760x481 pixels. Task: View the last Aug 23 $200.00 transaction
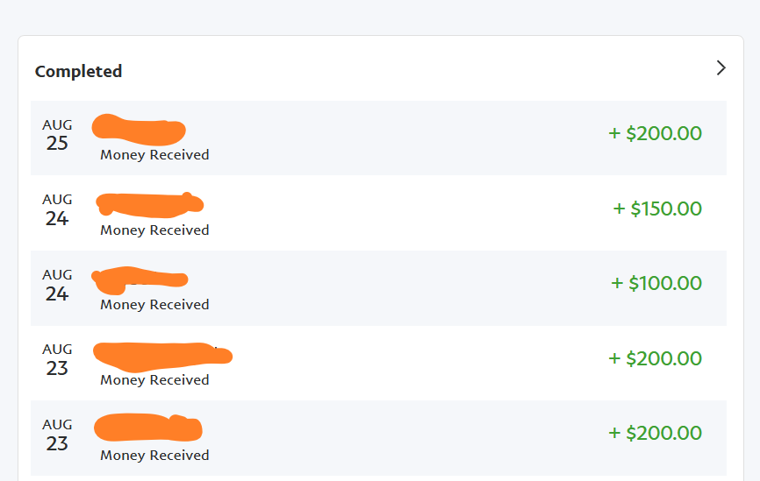378,438
